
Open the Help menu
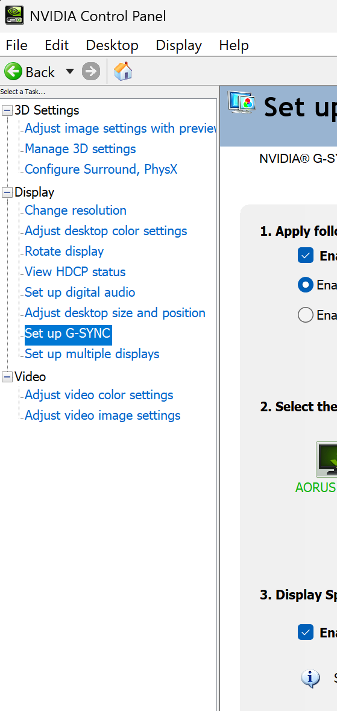(233, 45)
